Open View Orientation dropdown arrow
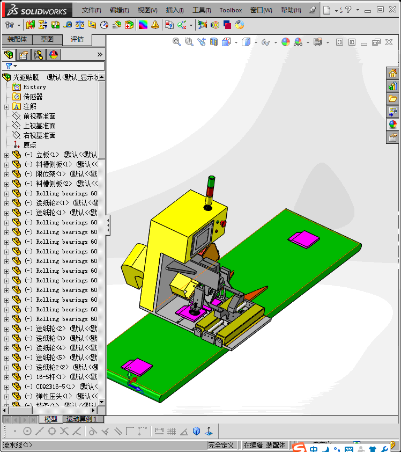The image size is (401, 452). [236, 42]
